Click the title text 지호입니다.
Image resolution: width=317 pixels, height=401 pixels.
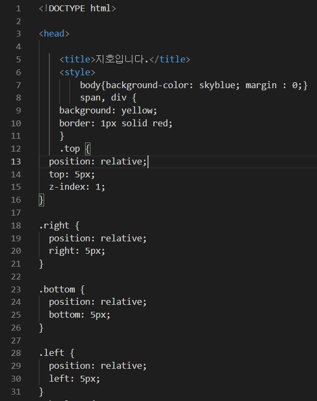point(122,59)
